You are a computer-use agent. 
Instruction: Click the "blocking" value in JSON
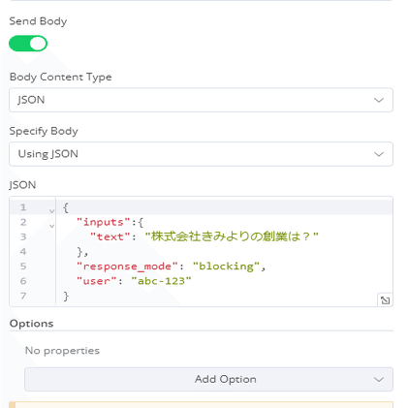[227, 267]
